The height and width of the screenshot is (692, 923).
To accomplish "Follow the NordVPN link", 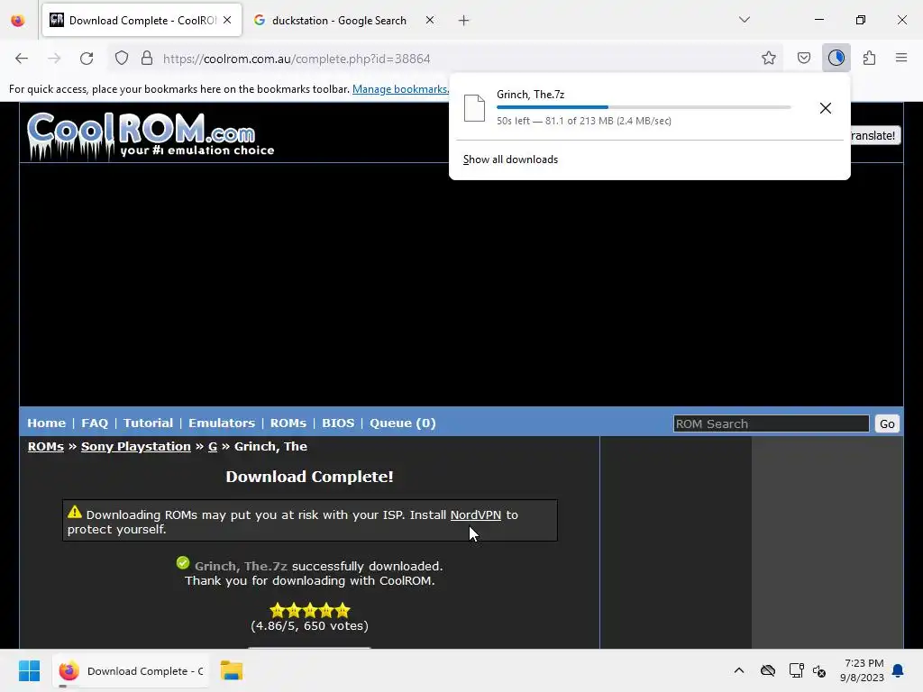I will 476,514.
